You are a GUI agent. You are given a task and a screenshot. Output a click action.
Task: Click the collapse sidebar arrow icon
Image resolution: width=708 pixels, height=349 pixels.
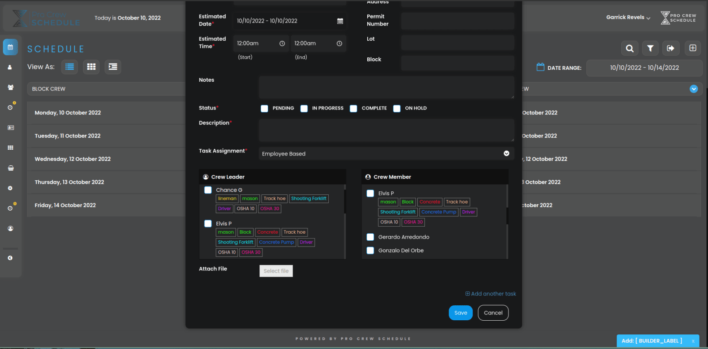10,258
